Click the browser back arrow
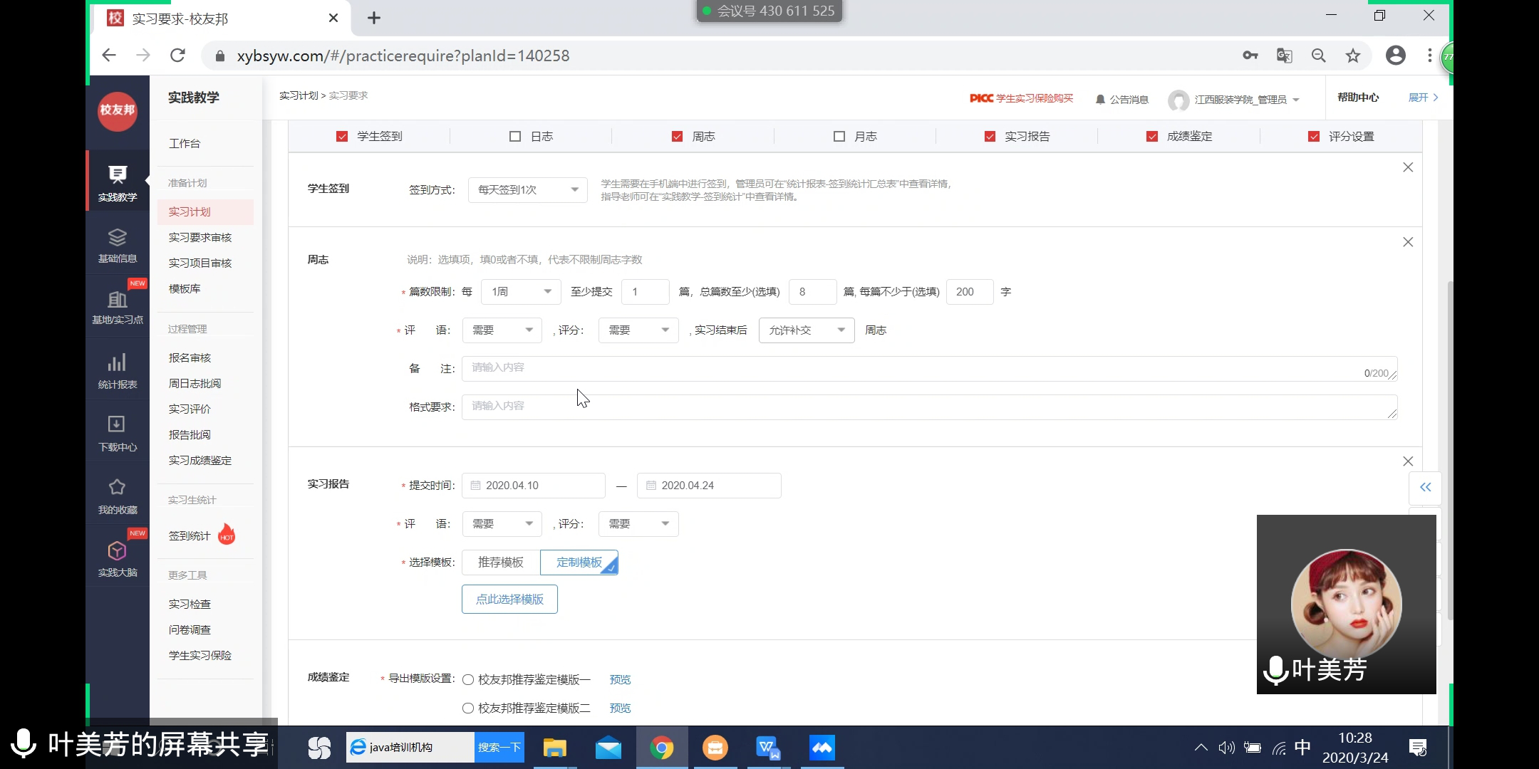Viewport: 1539px width, 769px height. [x=108, y=56]
